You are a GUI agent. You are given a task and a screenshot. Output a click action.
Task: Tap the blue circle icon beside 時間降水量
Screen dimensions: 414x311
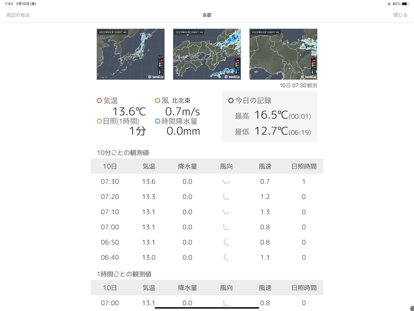click(x=157, y=121)
